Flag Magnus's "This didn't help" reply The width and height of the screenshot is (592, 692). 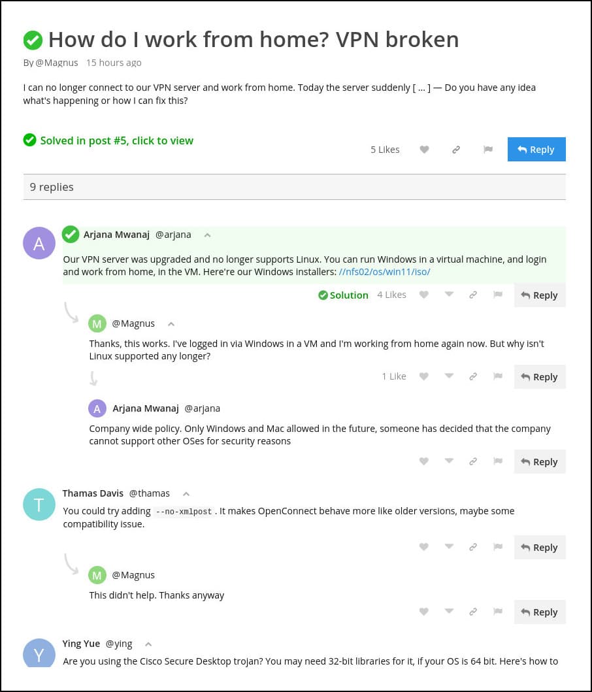pyautogui.click(x=497, y=612)
